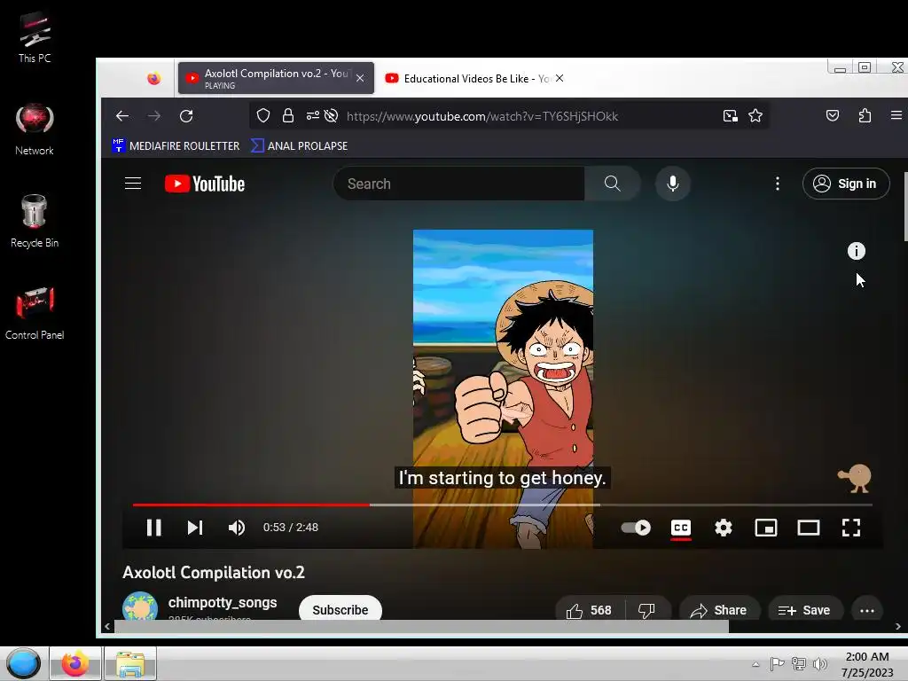
Task: Go to the YouTube home logo
Action: pyautogui.click(x=205, y=184)
